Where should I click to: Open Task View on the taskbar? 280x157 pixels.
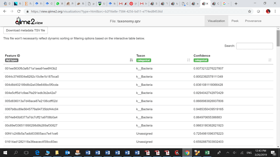coord(26,153)
